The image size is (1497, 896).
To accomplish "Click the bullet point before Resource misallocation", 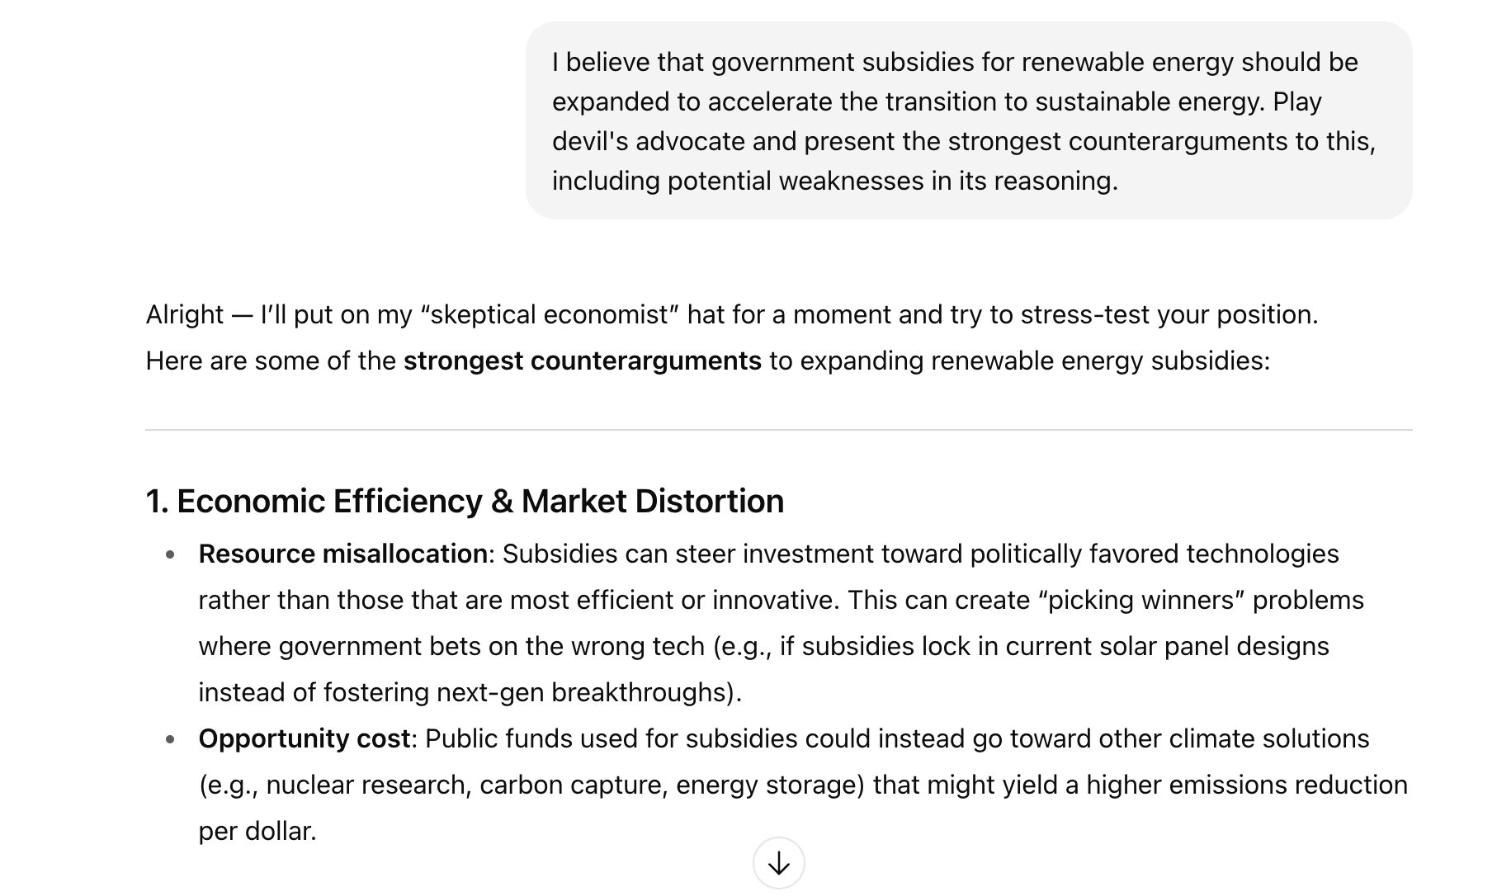I will click(x=170, y=554).
